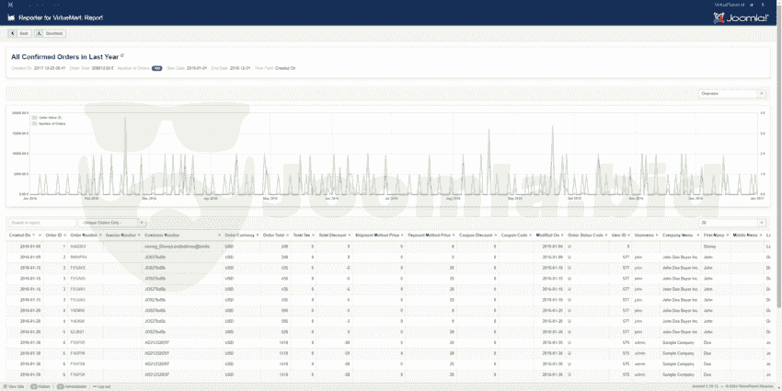782x391 pixels.
Task: Click Log out in bottom status bar
Action: tap(104, 386)
